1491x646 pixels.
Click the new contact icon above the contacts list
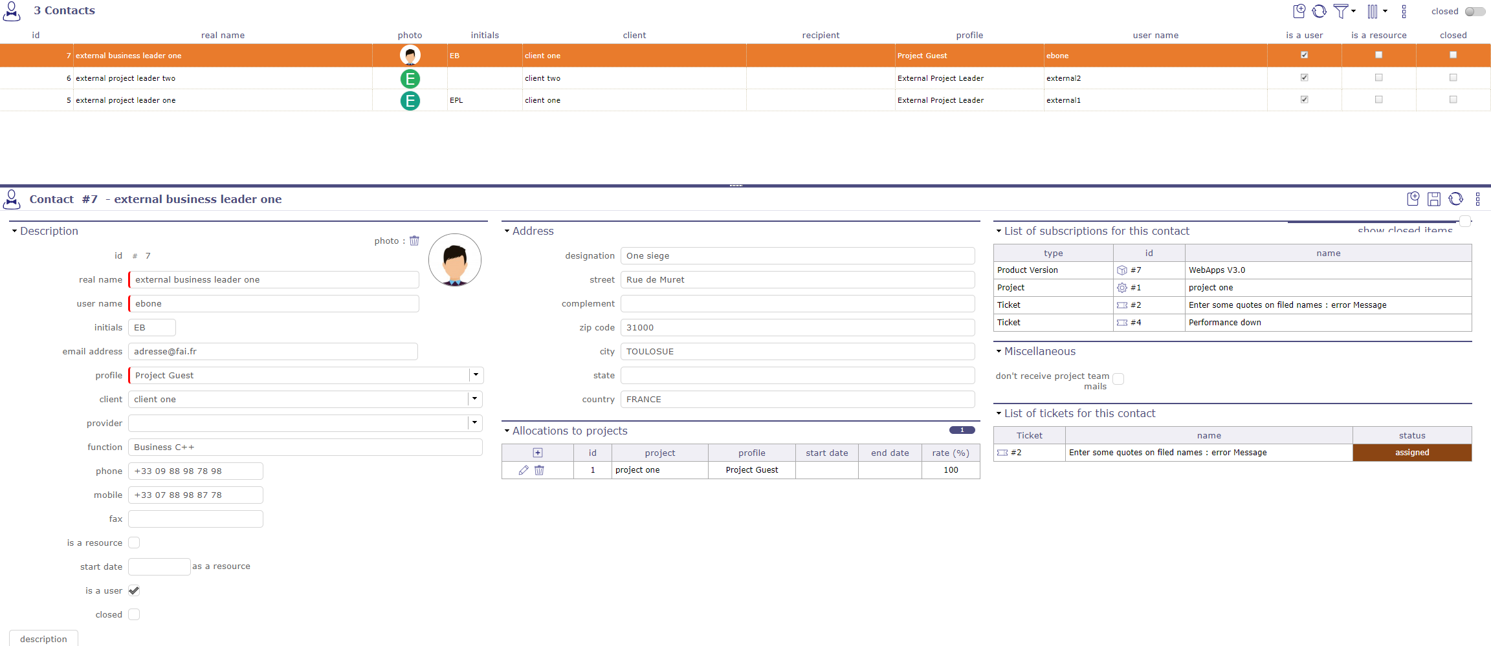[1299, 11]
